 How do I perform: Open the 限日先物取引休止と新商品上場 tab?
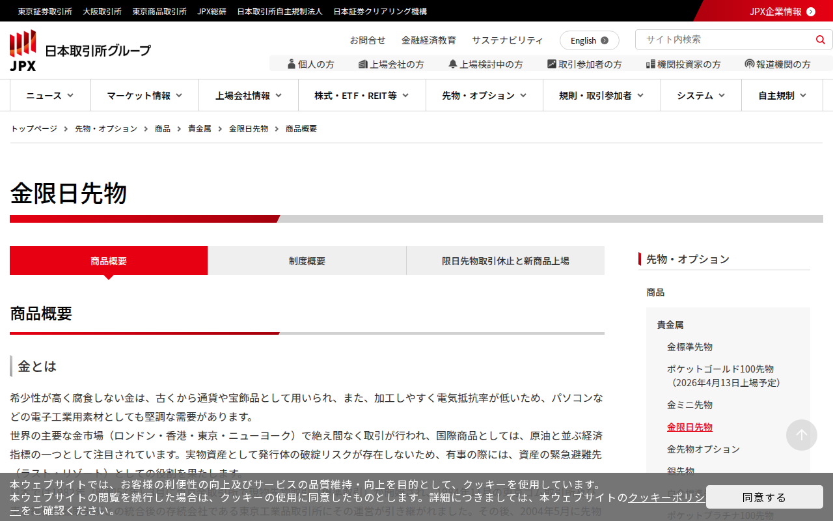coord(506,260)
